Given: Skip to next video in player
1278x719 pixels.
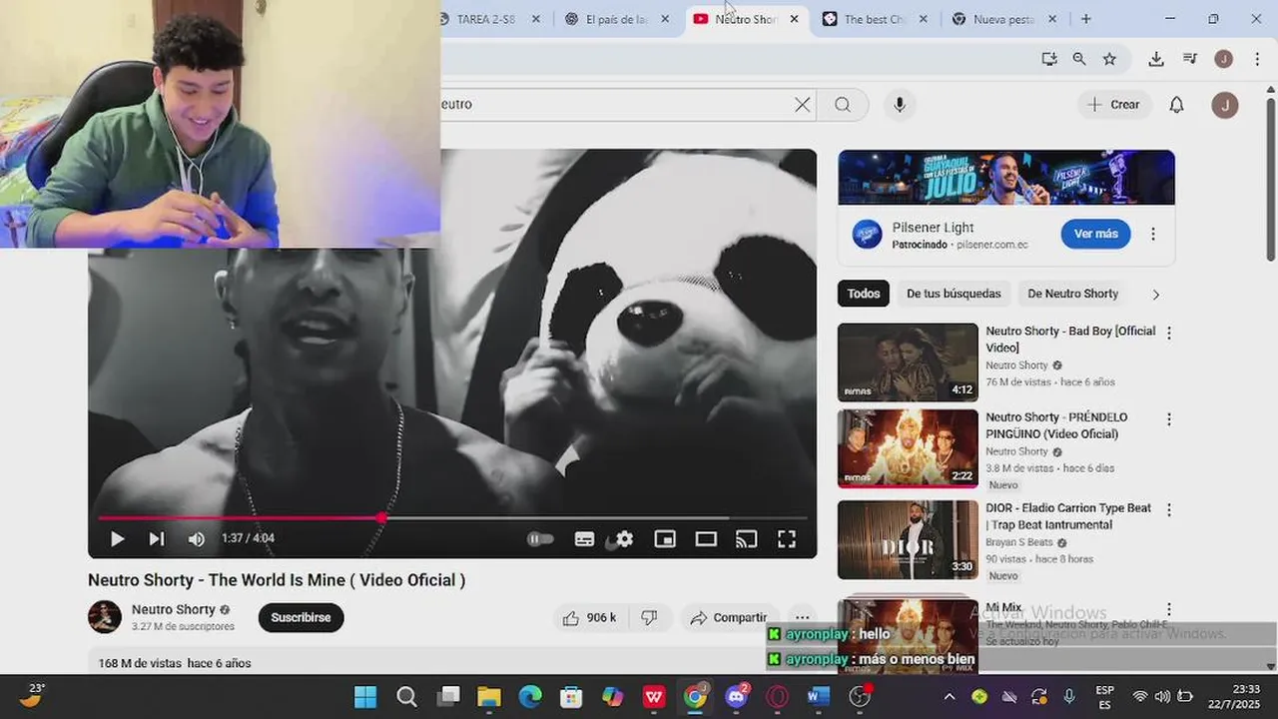Looking at the screenshot, I should tap(157, 539).
